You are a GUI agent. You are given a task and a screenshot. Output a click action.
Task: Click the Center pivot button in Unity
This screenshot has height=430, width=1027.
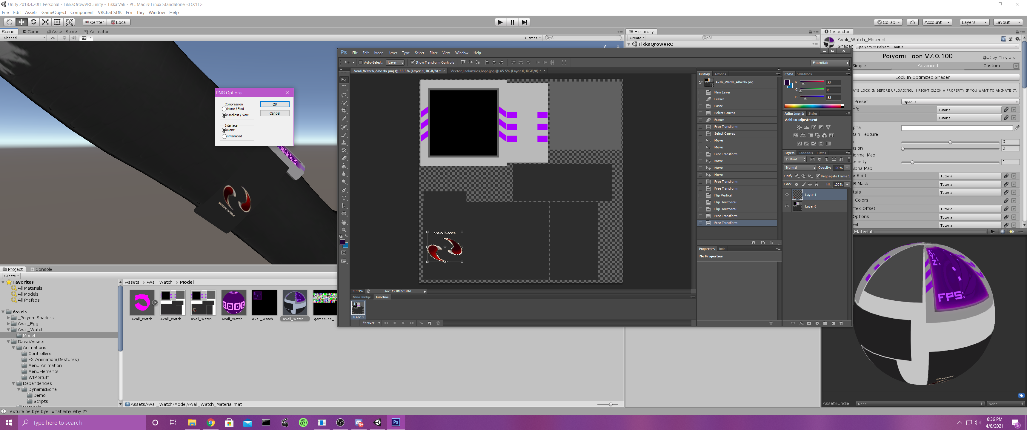94,22
